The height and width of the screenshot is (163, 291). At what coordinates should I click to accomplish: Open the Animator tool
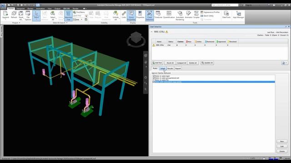[x=189, y=14]
